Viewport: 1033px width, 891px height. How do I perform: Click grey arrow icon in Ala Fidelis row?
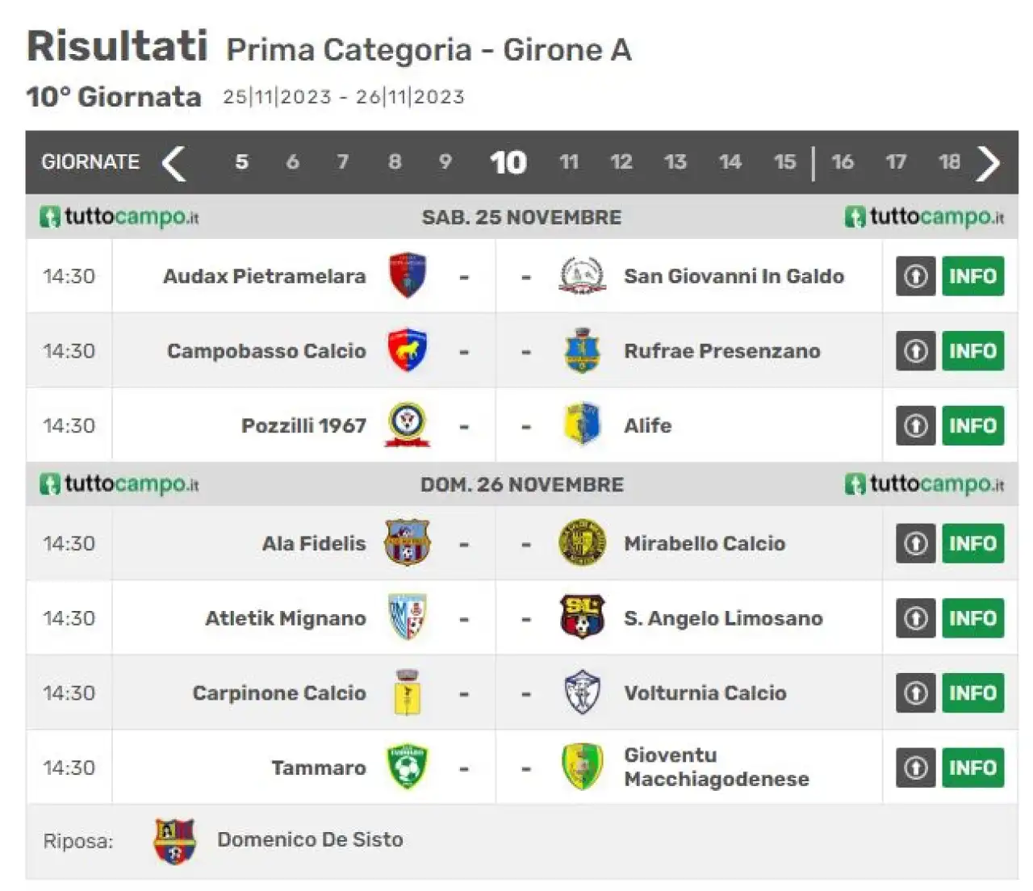915,543
